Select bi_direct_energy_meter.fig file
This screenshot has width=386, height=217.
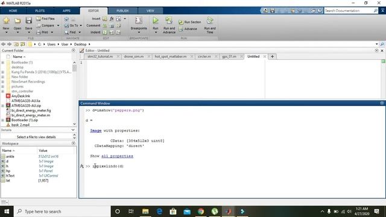click(x=31, y=110)
